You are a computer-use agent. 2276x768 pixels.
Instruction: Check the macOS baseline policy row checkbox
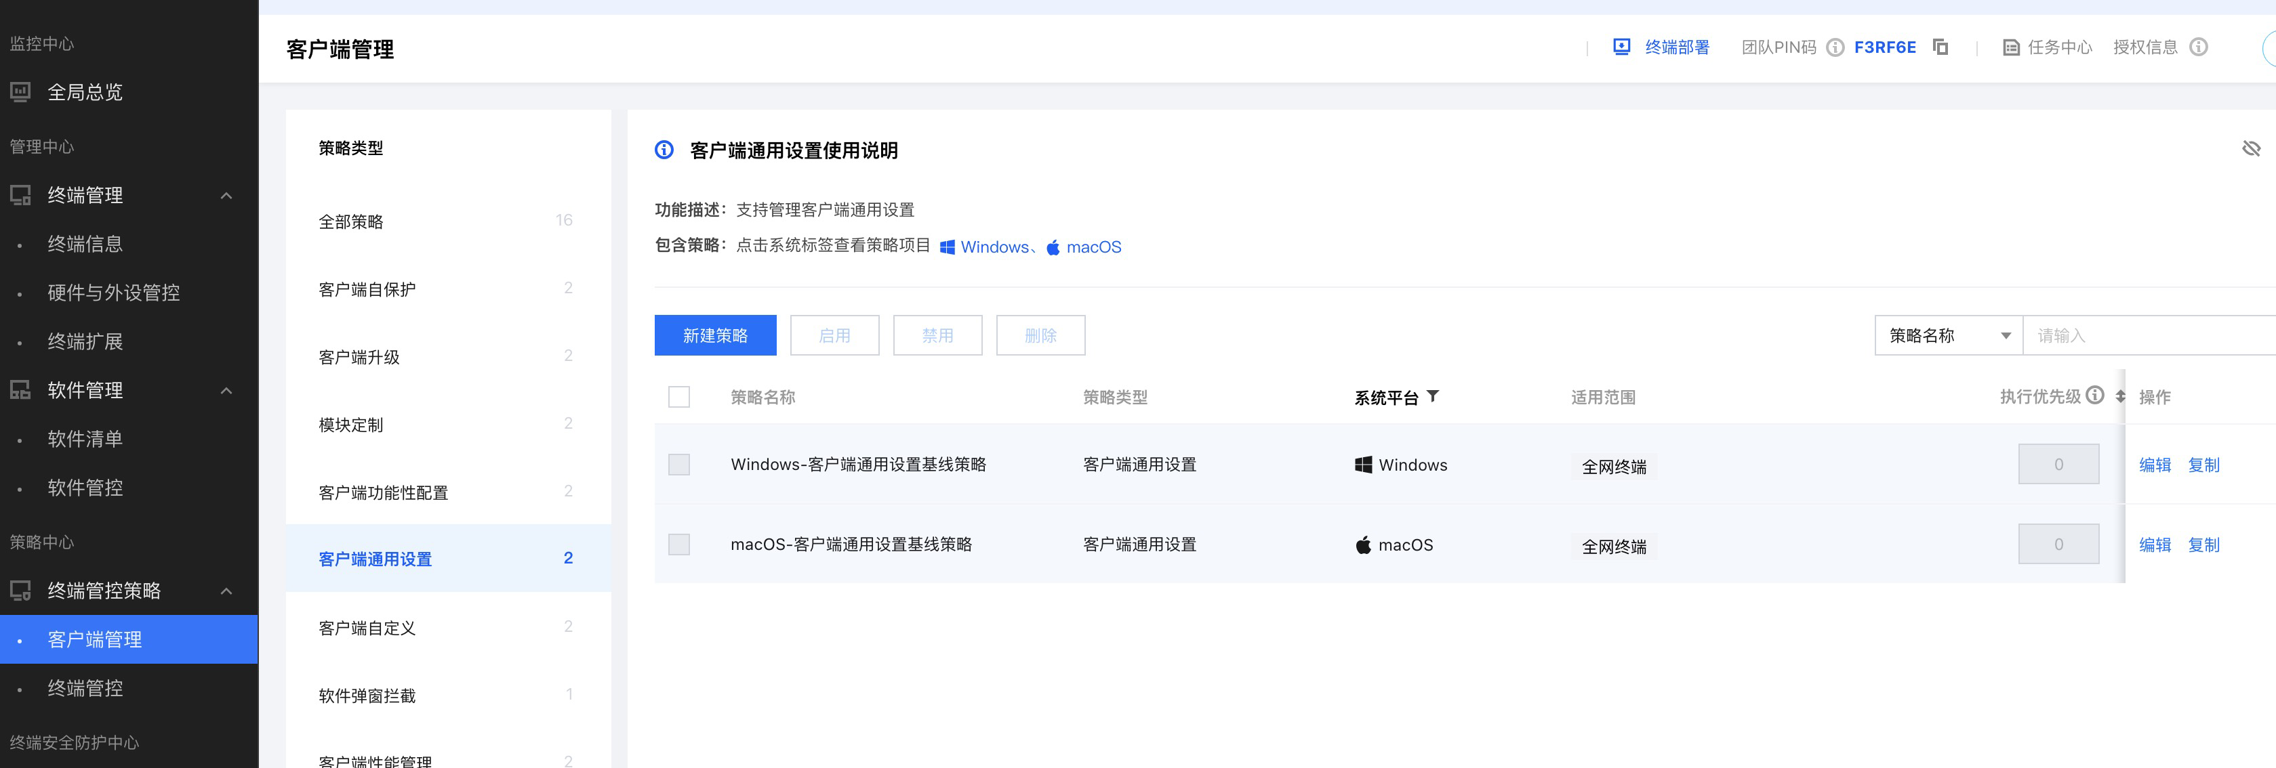coord(678,545)
